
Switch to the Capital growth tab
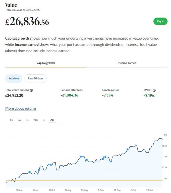click(46, 63)
